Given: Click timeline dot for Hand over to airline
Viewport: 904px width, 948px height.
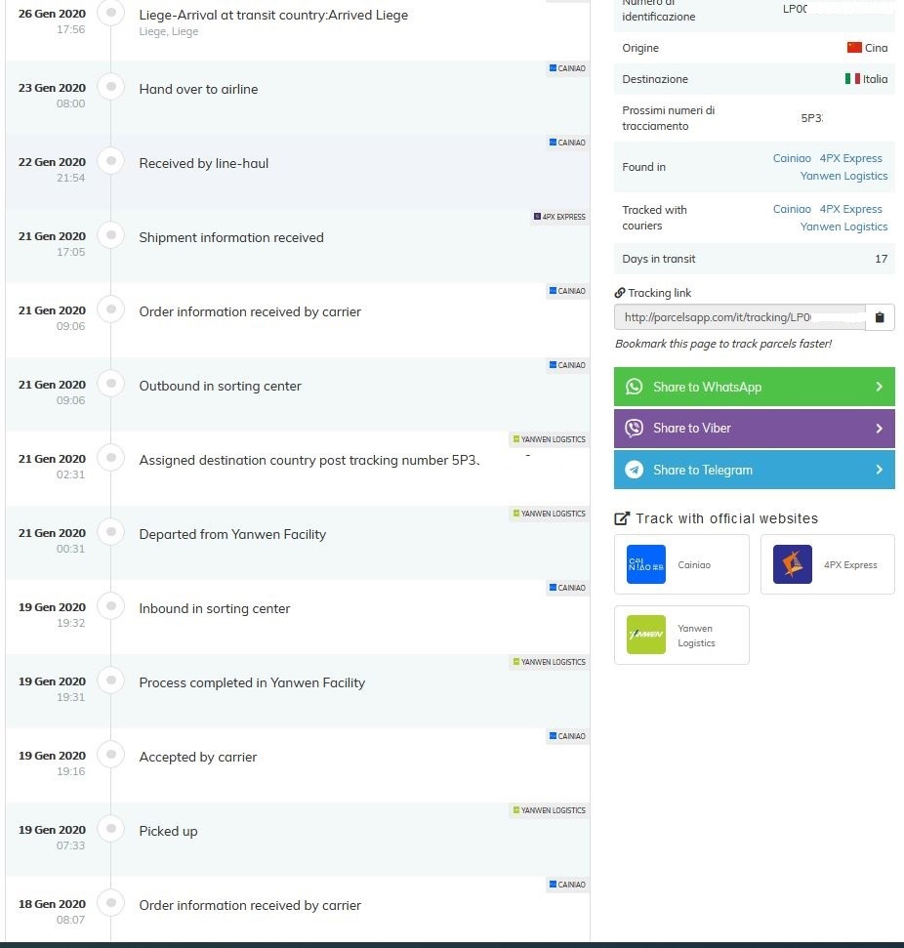Looking at the screenshot, I should pyautogui.click(x=111, y=87).
